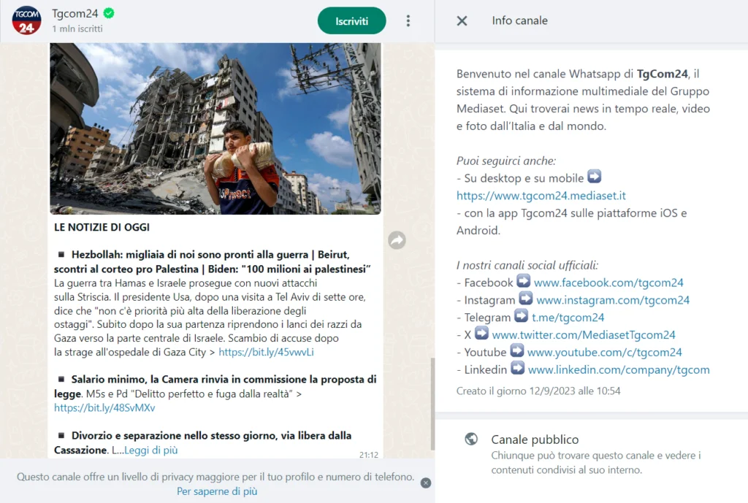Screen dimensions: 748x503
Task: Open the Tgcom24 channel avatar logo
Action: point(27,20)
